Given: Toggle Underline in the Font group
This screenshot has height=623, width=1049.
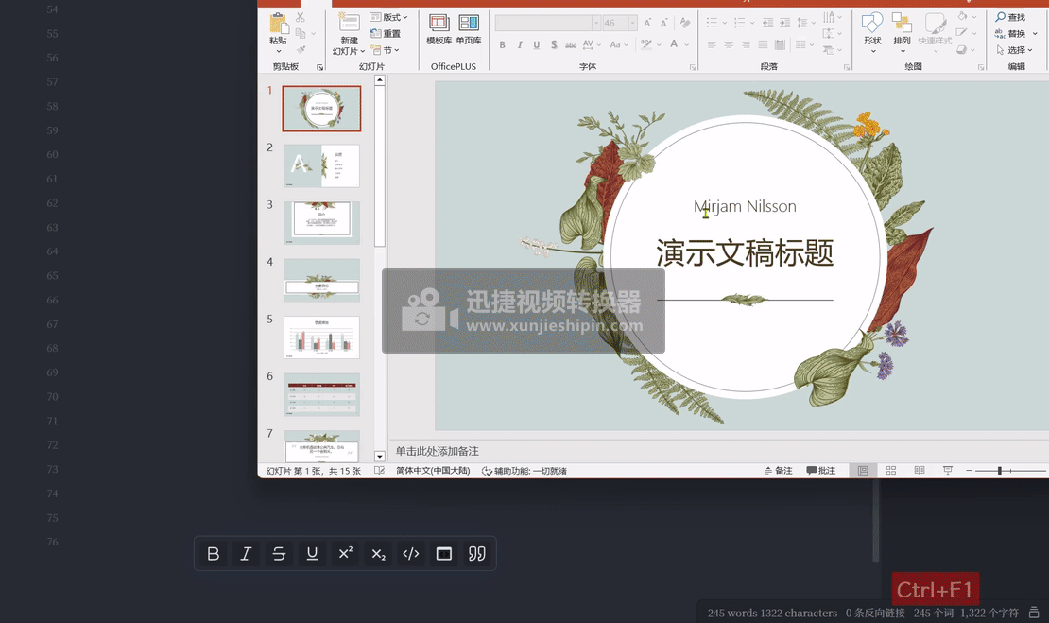Looking at the screenshot, I should coord(537,44).
